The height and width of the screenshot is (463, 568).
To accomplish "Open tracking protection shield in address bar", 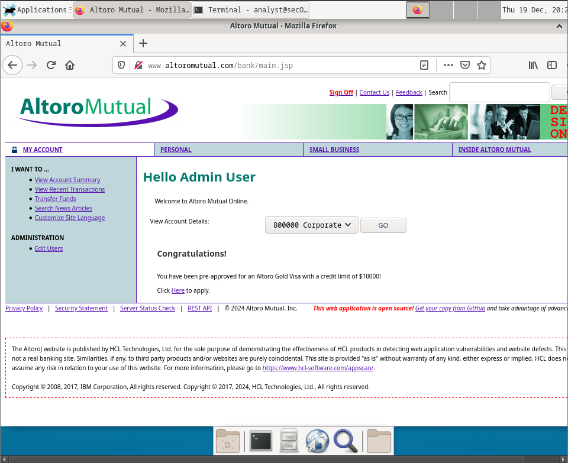I will coord(121,65).
